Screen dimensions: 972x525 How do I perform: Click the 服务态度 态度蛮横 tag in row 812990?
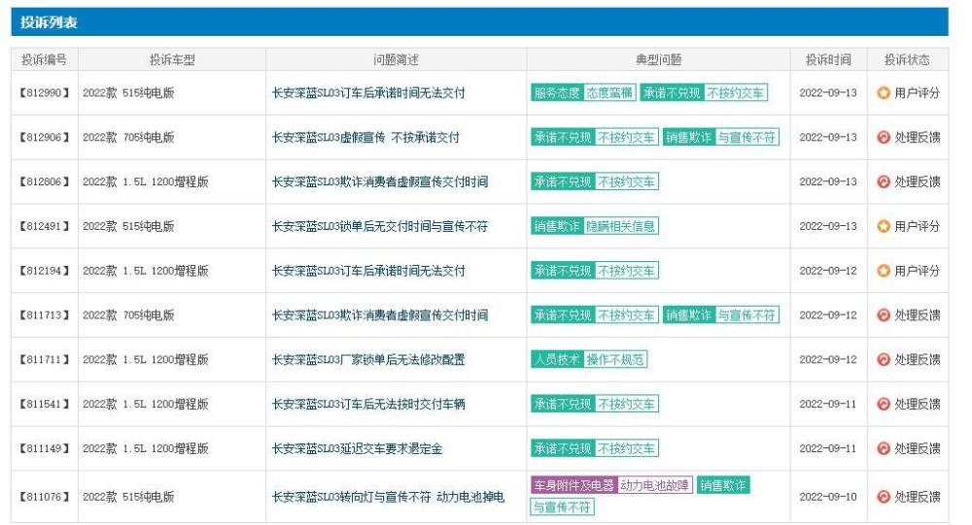click(x=583, y=93)
